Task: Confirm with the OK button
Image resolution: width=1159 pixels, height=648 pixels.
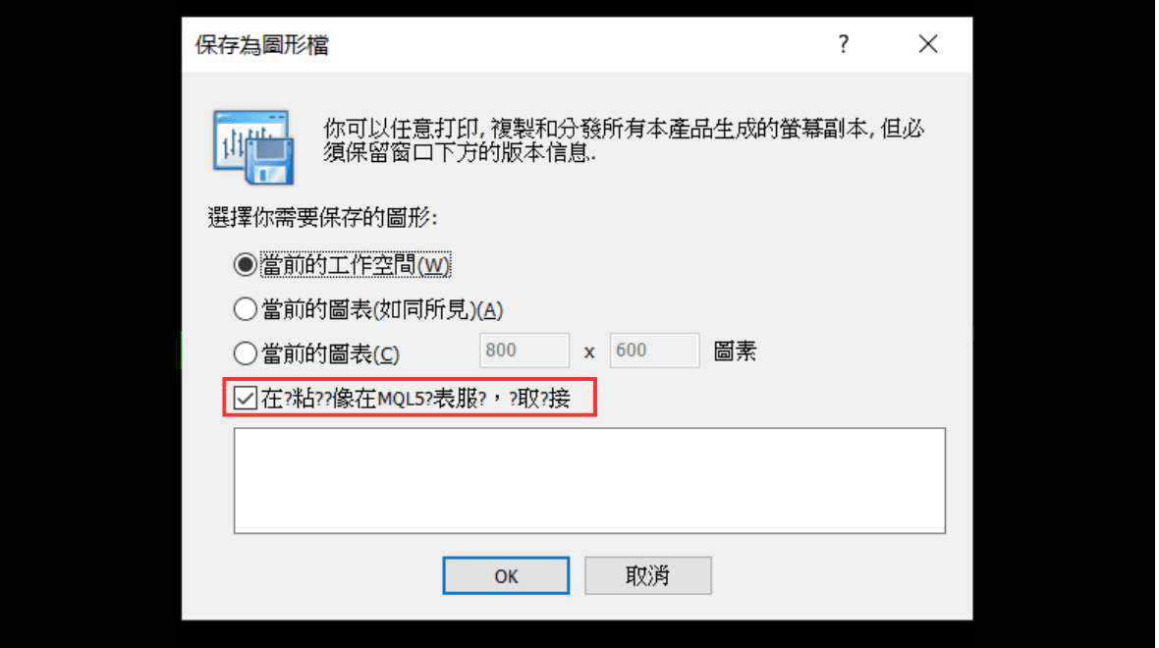Action: (x=506, y=575)
